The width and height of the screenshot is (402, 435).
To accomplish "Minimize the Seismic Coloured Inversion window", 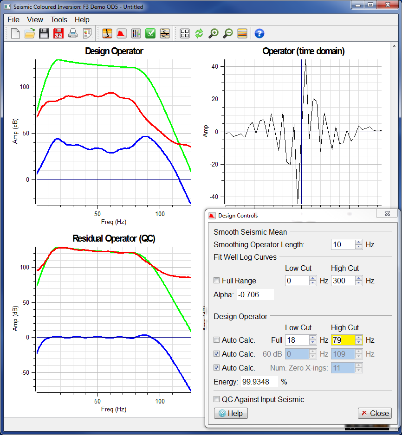I will click(x=358, y=5).
